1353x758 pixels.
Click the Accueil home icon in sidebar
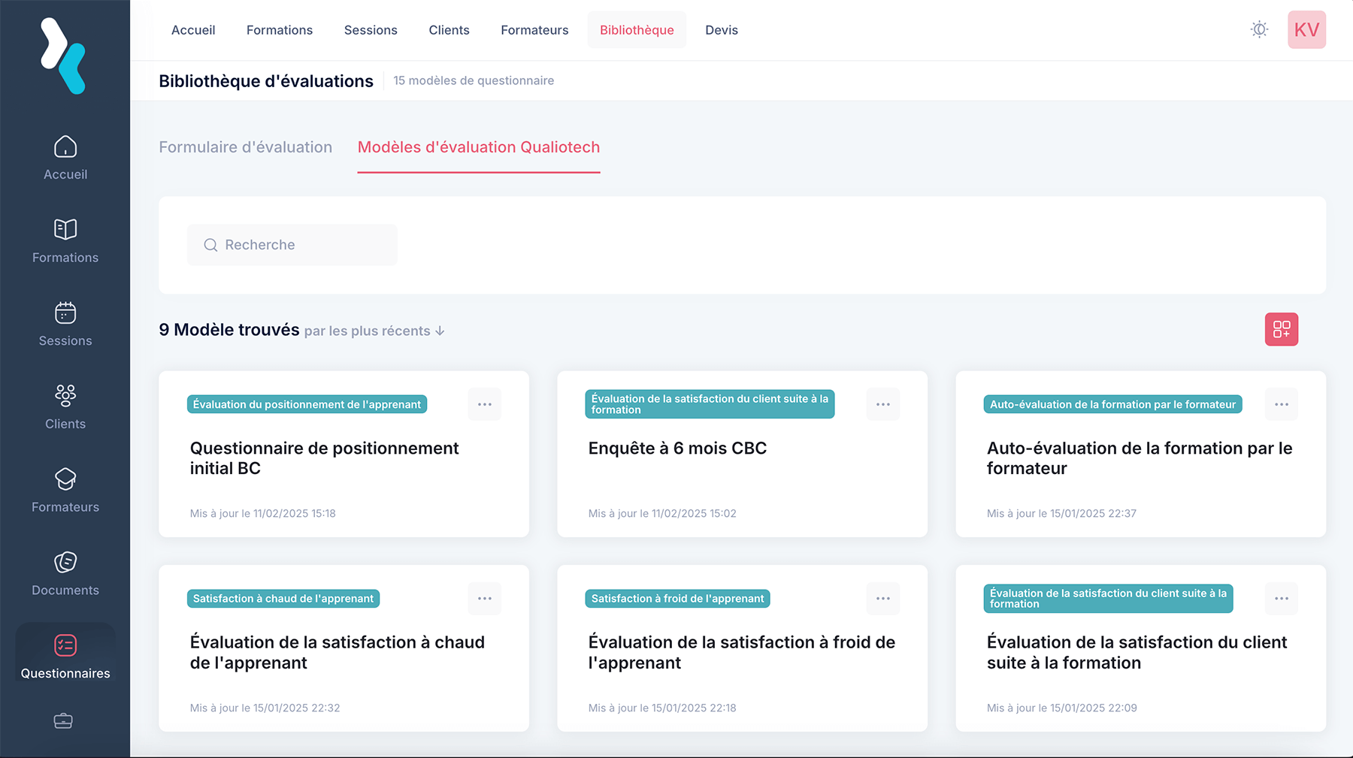65,147
